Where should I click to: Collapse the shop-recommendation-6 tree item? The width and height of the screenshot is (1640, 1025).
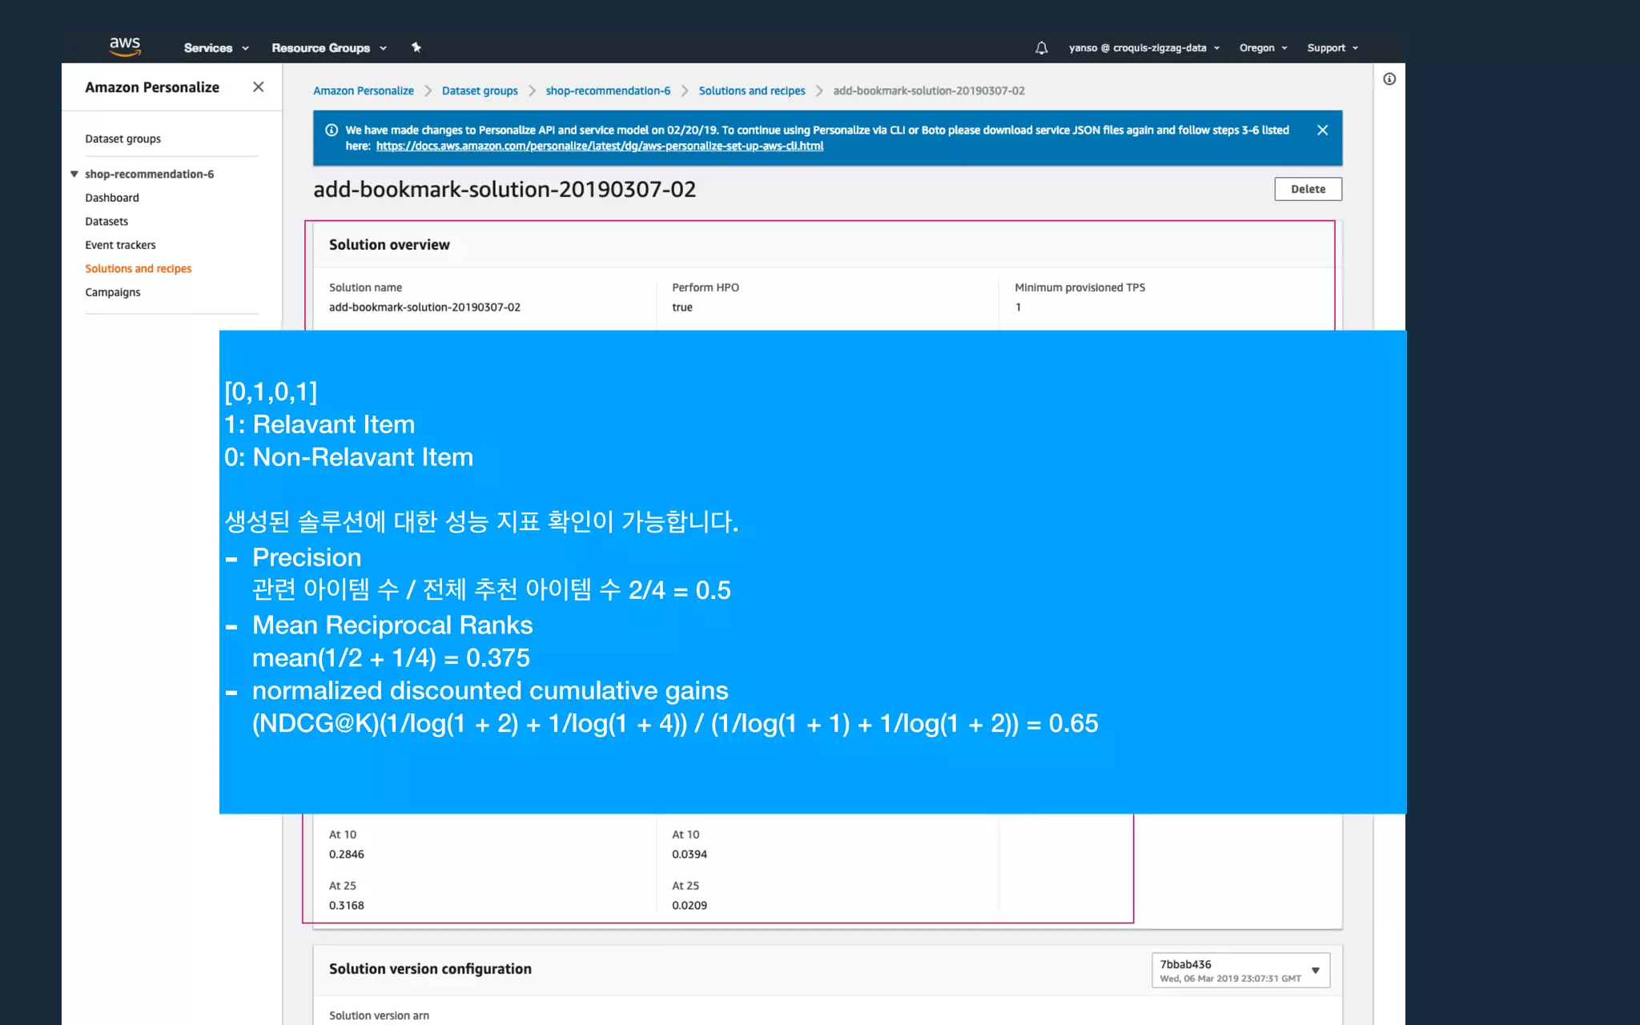click(x=74, y=174)
